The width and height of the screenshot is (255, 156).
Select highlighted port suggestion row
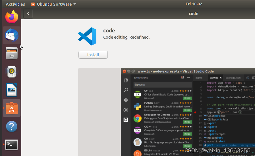click(x=229, y=145)
